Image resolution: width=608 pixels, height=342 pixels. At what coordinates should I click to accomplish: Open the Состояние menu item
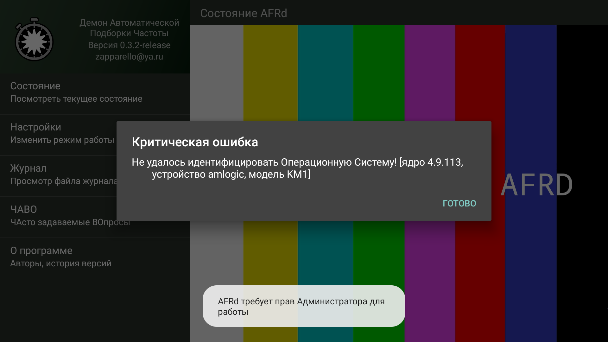[76, 92]
